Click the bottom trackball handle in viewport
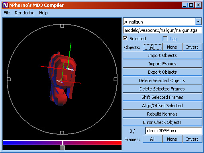This screenshot has width=204, height=153. [x=62, y=132]
